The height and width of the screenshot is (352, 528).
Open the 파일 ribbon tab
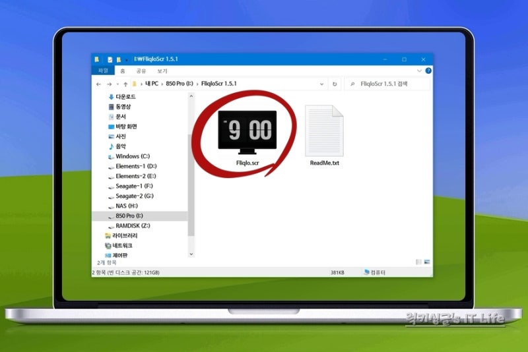pos(103,71)
